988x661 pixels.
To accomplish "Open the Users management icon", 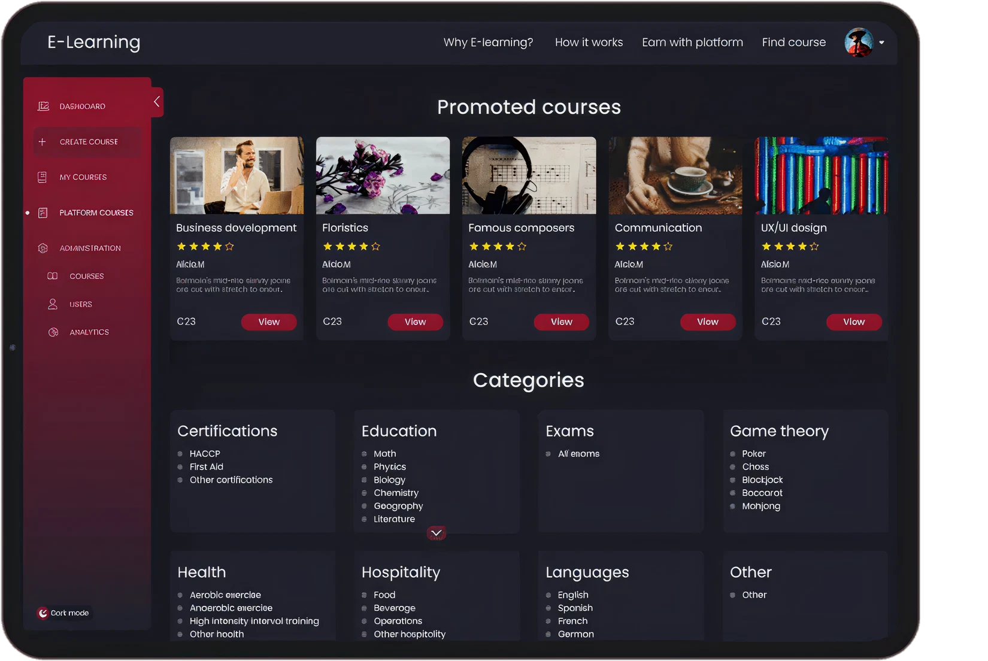I will tap(53, 304).
